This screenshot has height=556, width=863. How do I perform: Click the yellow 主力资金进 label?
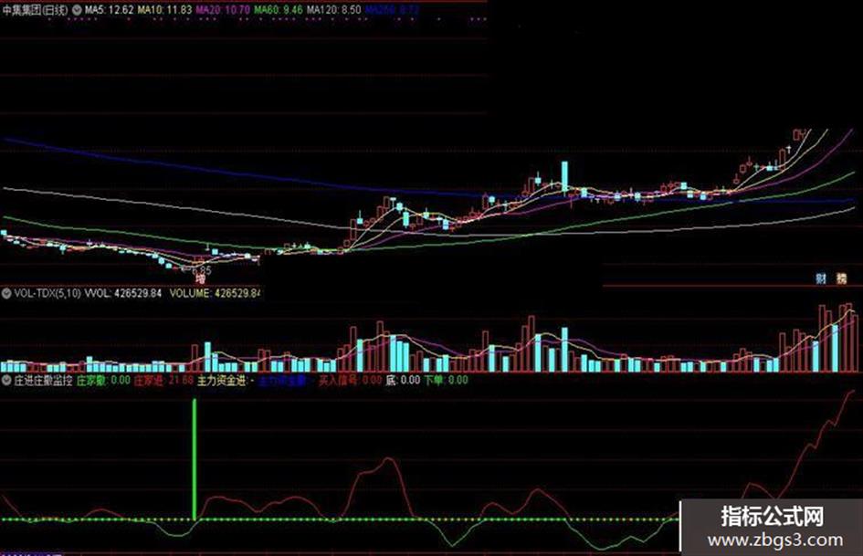tap(222, 380)
